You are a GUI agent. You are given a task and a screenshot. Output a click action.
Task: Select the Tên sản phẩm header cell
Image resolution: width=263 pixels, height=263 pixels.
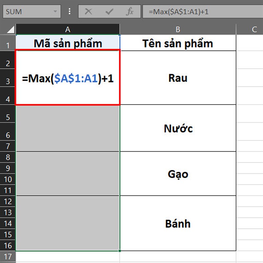click(178, 43)
